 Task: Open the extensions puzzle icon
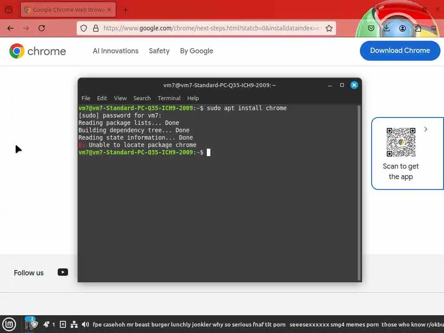point(418,28)
